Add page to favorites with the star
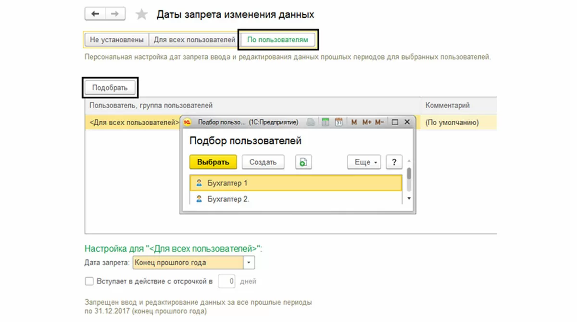The height and width of the screenshot is (322, 577). (141, 14)
